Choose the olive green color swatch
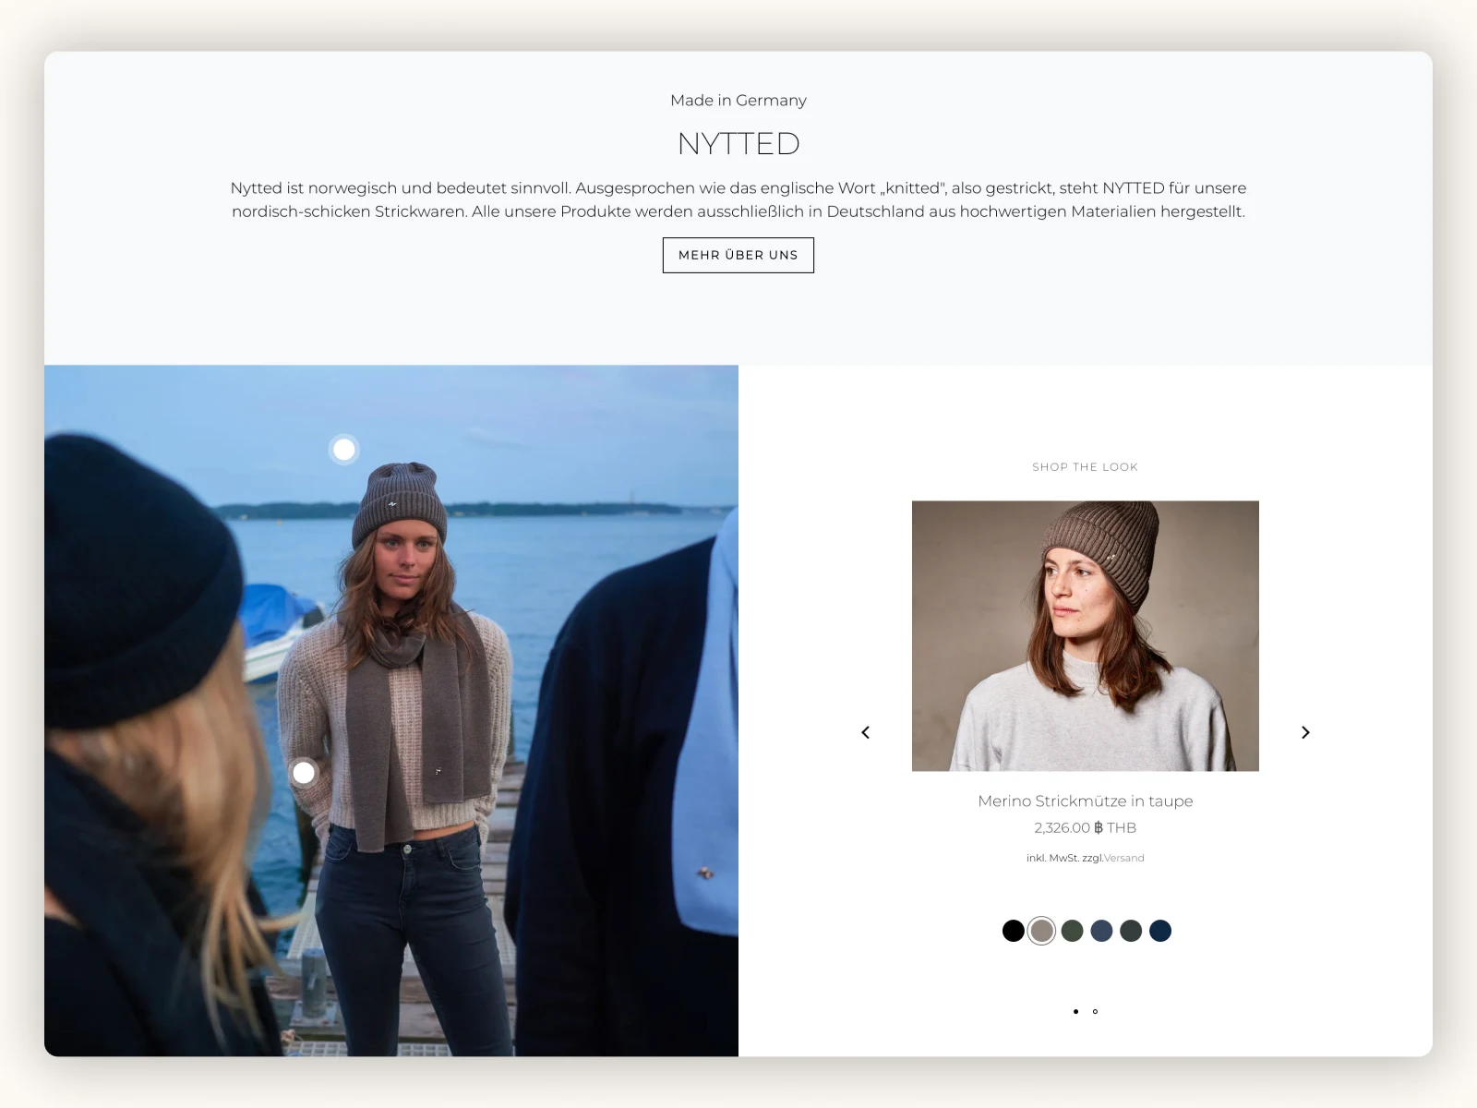The image size is (1477, 1108). [1072, 931]
